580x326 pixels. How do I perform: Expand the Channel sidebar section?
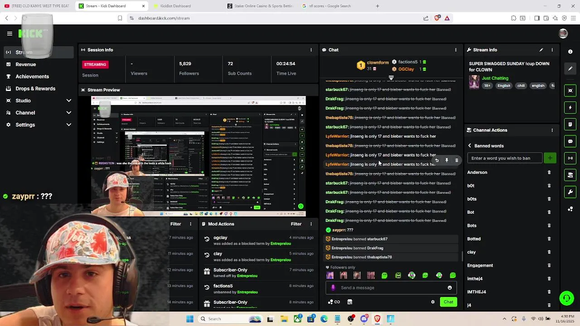69,113
